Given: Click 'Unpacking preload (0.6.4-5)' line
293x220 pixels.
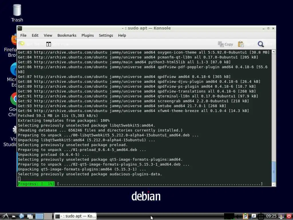Looking at the screenshot, I should (x=53, y=154).
